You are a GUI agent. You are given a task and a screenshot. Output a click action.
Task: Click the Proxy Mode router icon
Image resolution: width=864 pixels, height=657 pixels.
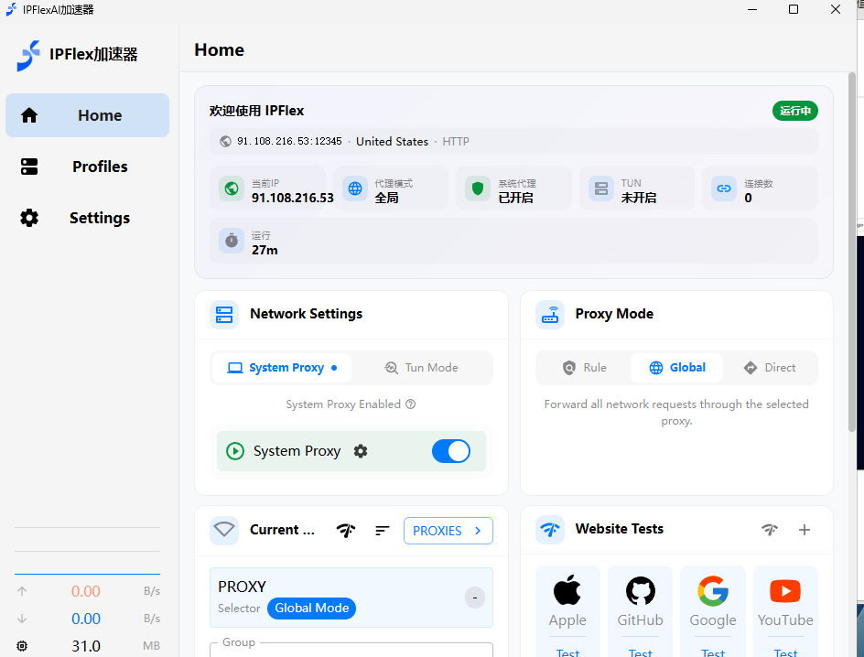[x=550, y=315]
